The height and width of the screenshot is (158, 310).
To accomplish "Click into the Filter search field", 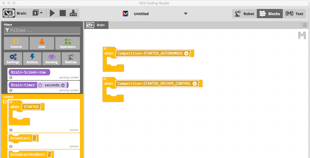I will pyautogui.click(x=42, y=30).
